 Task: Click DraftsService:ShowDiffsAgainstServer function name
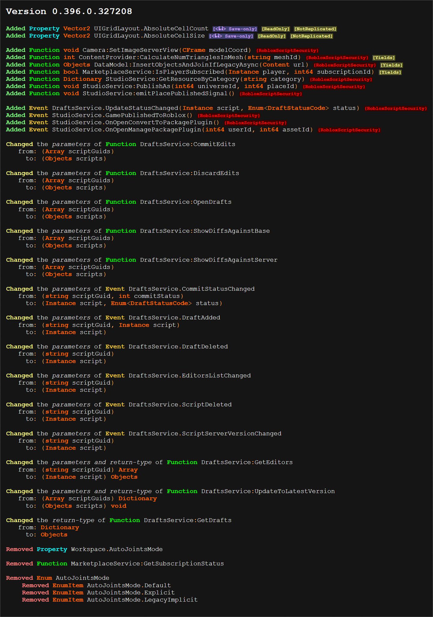(x=209, y=260)
